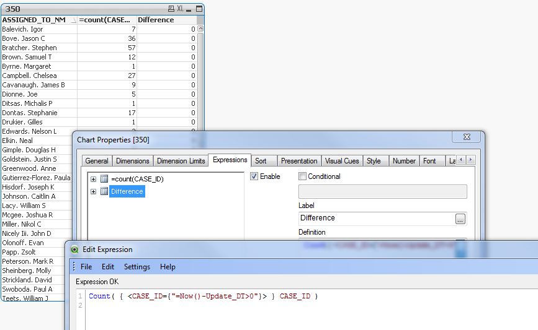Click into the Label text field
The image size is (538, 330).
376,219
